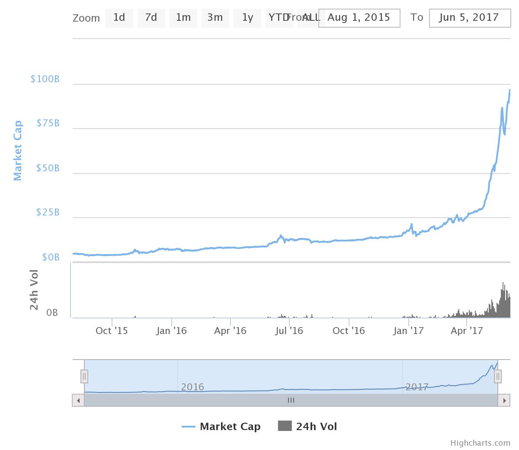Click the $25B axis label

tap(48, 213)
